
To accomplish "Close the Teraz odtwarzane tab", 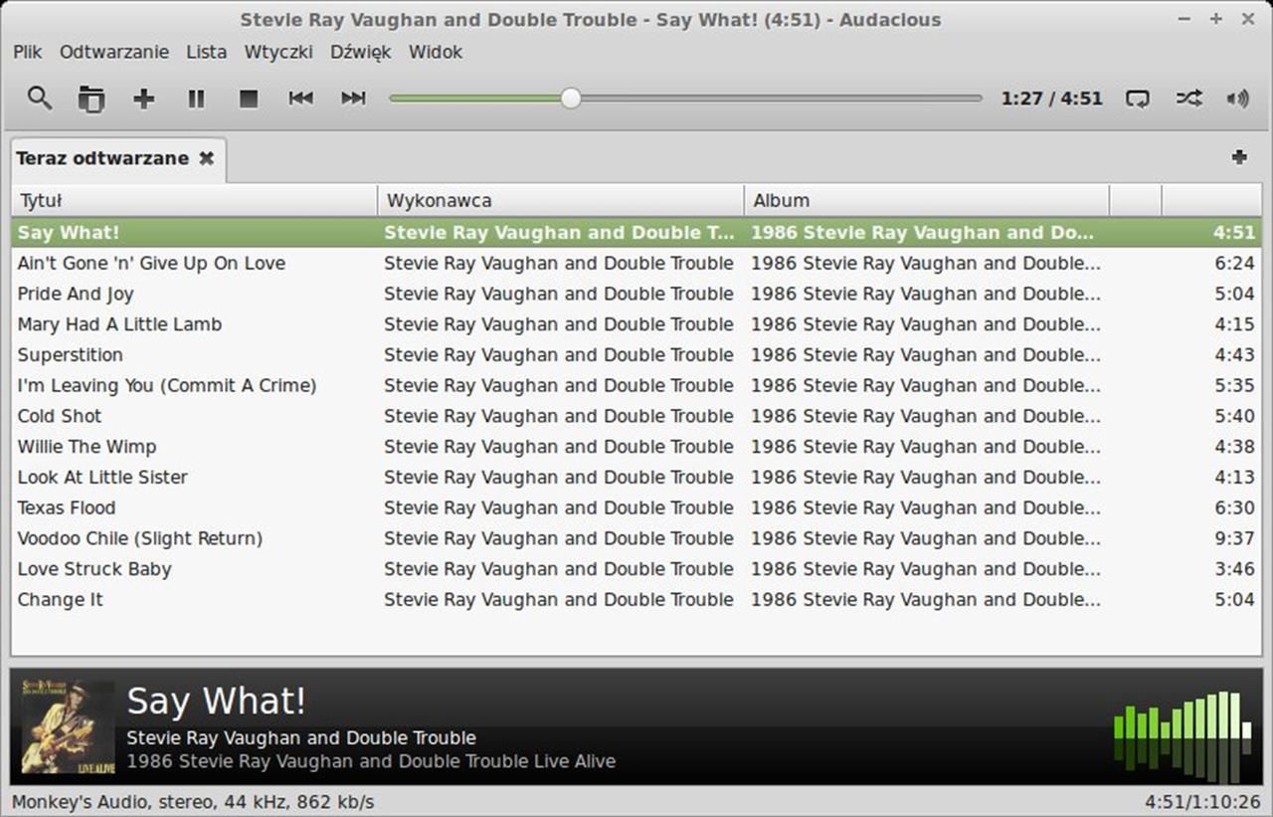I will coord(207,158).
